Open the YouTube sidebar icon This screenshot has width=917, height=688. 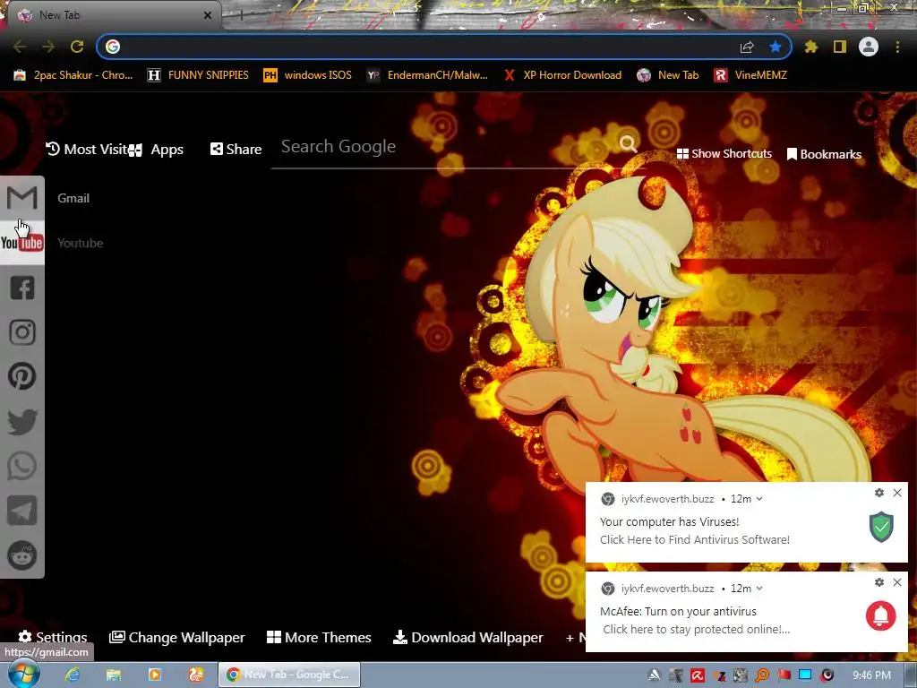(x=22, y=243)
